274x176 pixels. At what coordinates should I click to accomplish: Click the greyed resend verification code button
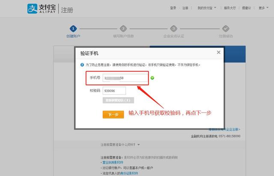tap(118, 100)
